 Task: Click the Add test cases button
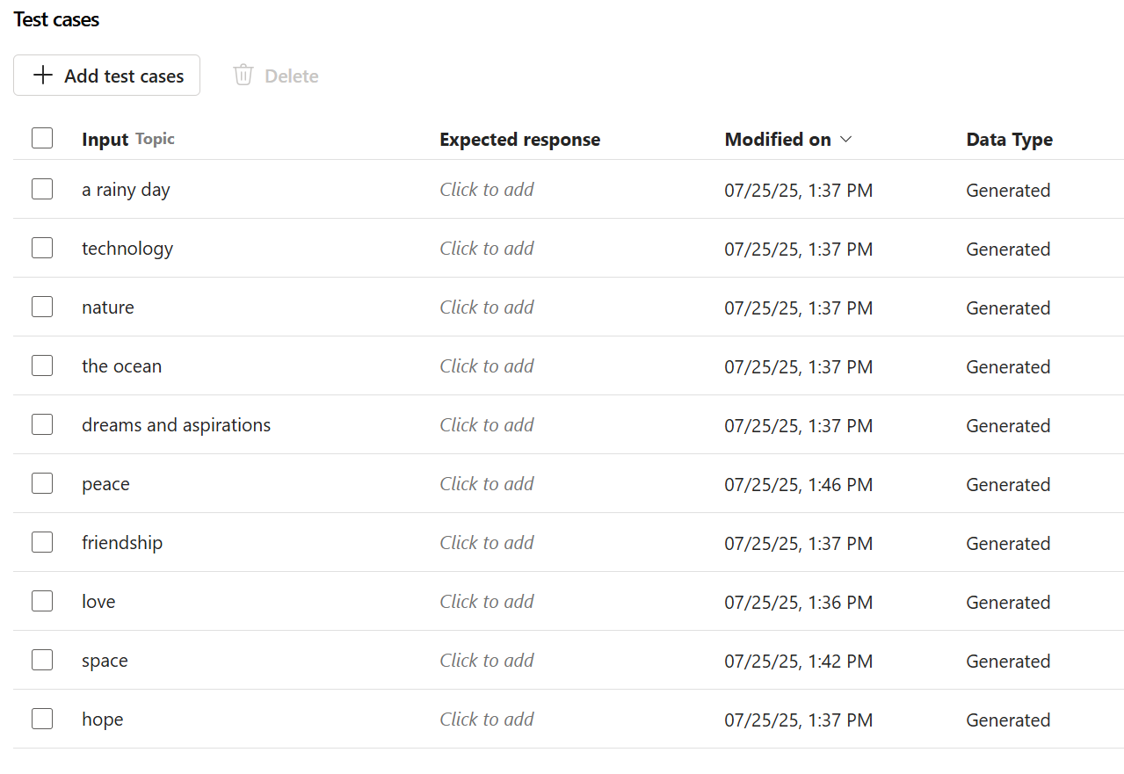coord(106,75)
